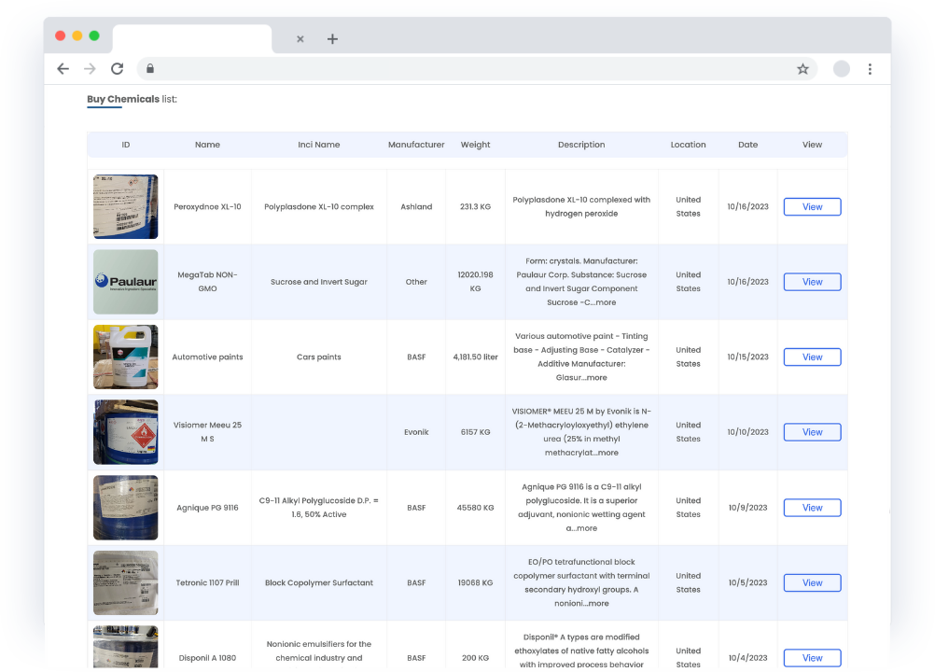View the MegaTab NON-GMO listing

[x=812, y=282]
